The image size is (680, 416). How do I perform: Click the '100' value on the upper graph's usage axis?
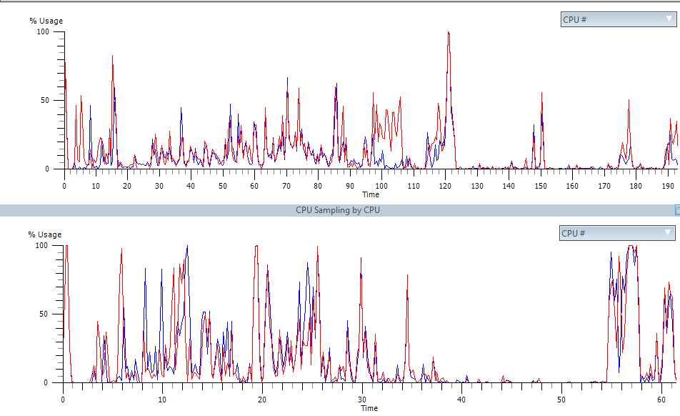click(x=43, y=32)
